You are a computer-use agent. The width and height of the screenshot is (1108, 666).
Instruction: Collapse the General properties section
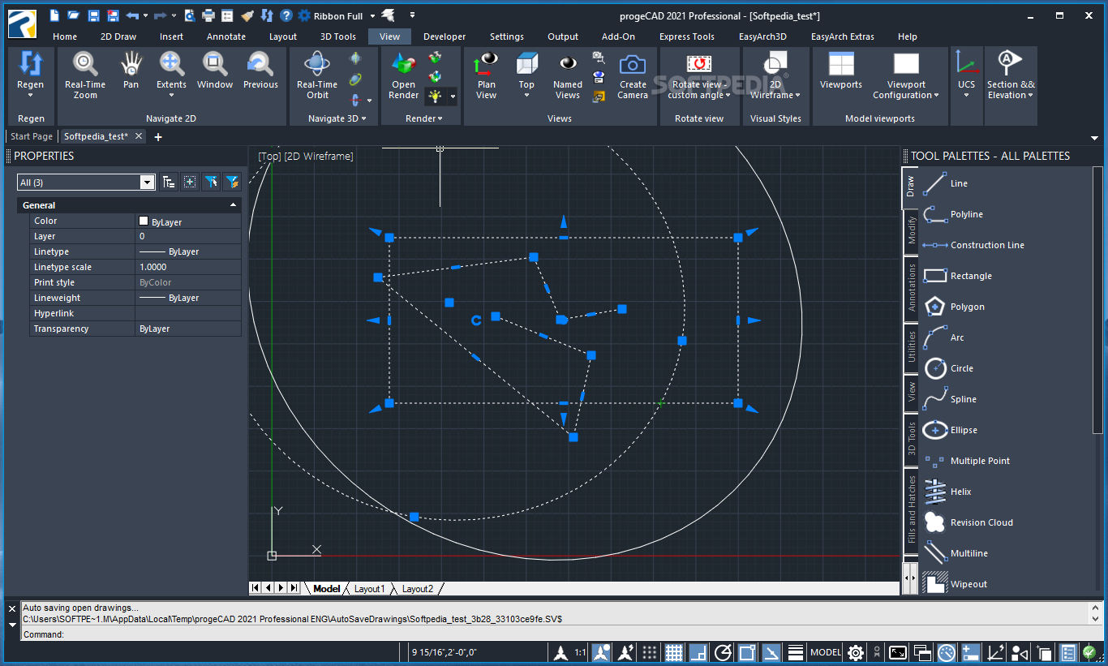234,206
